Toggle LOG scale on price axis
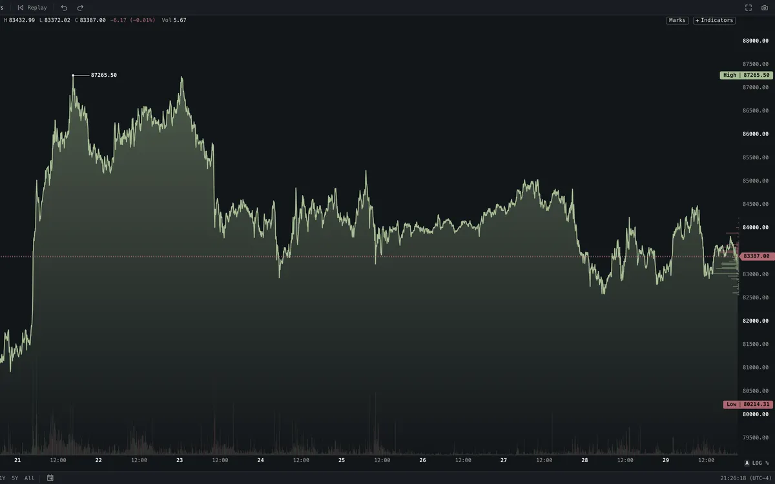775x484 pixels. [758, 463]
